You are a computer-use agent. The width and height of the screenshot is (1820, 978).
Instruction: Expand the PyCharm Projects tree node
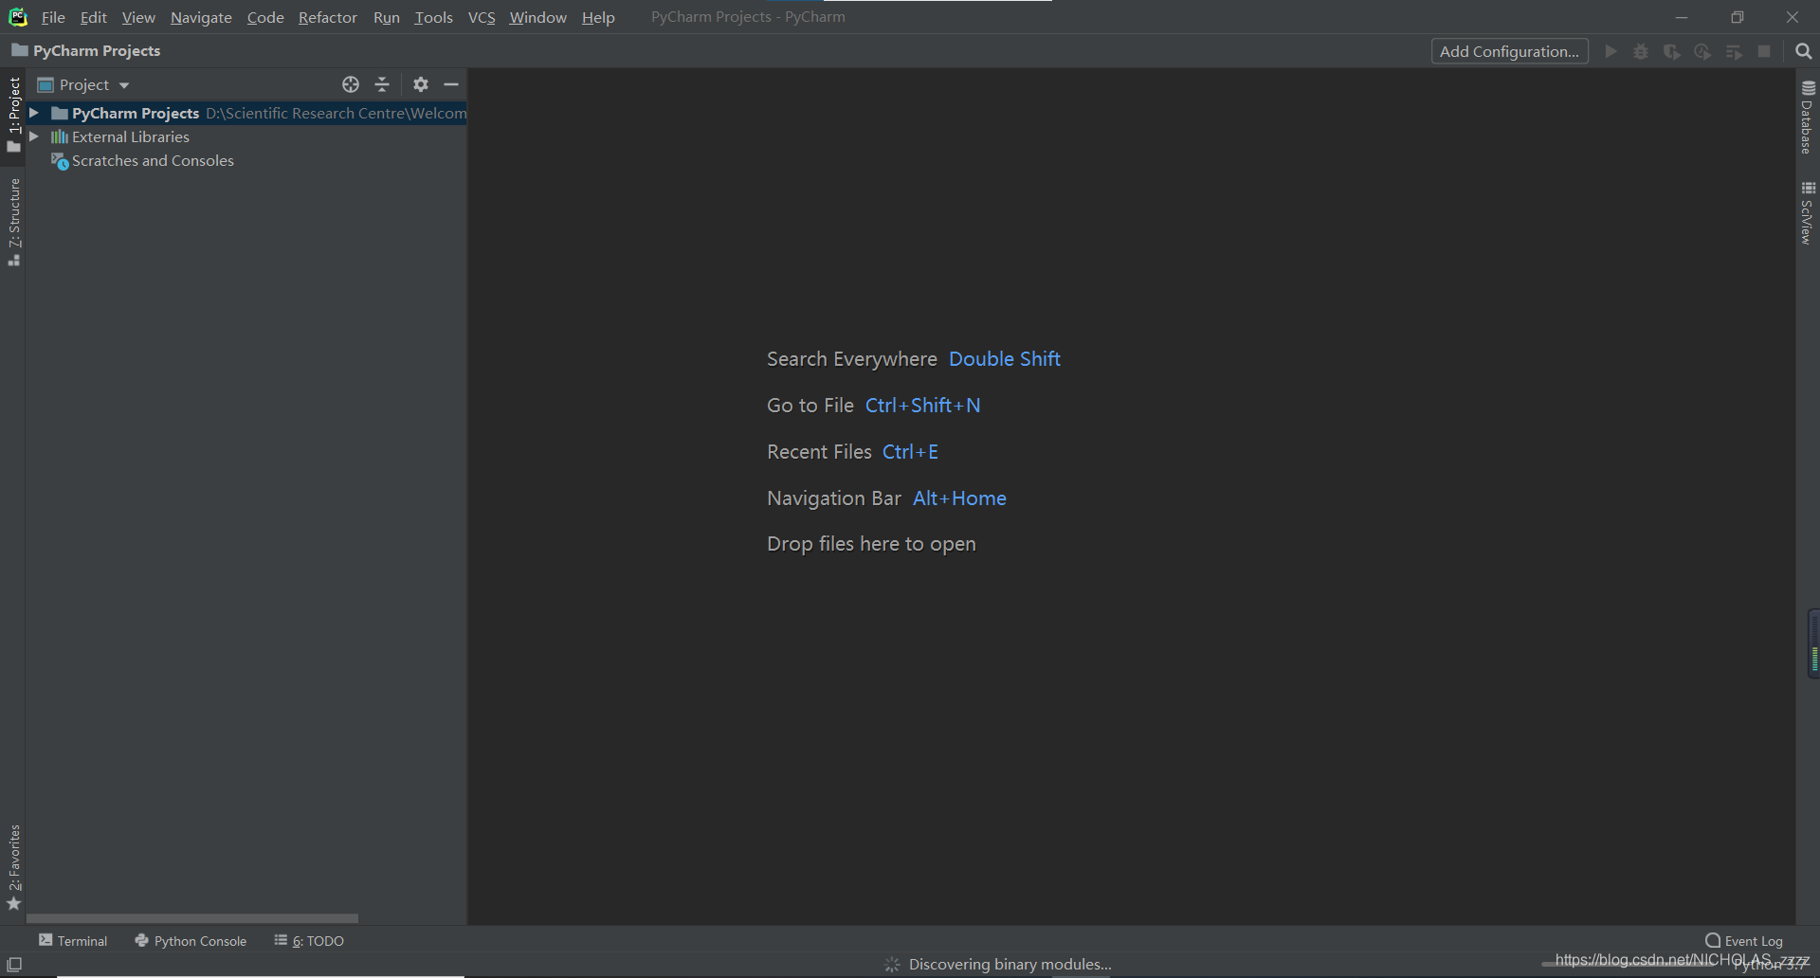pos(34,113)
